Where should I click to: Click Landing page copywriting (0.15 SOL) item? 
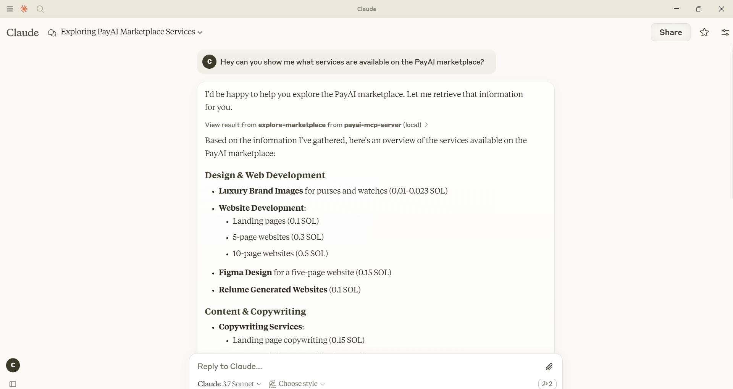[x=299, y=340]
